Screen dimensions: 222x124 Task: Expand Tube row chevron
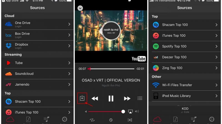(69, 63)
